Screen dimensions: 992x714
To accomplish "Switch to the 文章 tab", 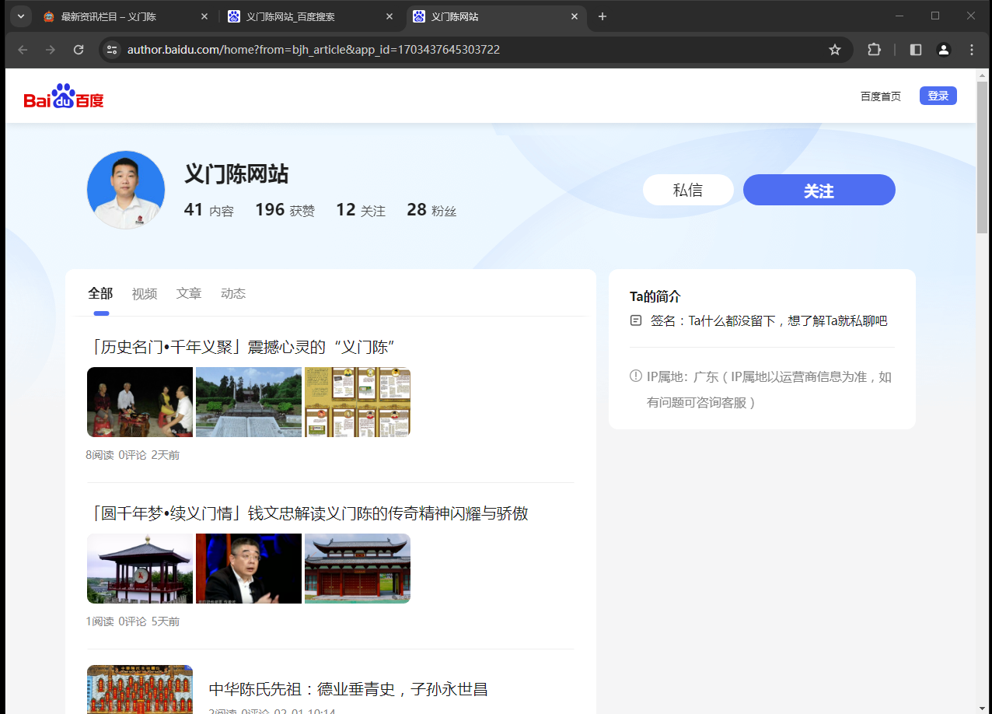I will point(189,293).
